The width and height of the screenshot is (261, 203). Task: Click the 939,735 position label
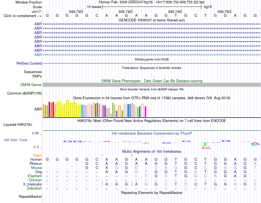coord(76,12)
